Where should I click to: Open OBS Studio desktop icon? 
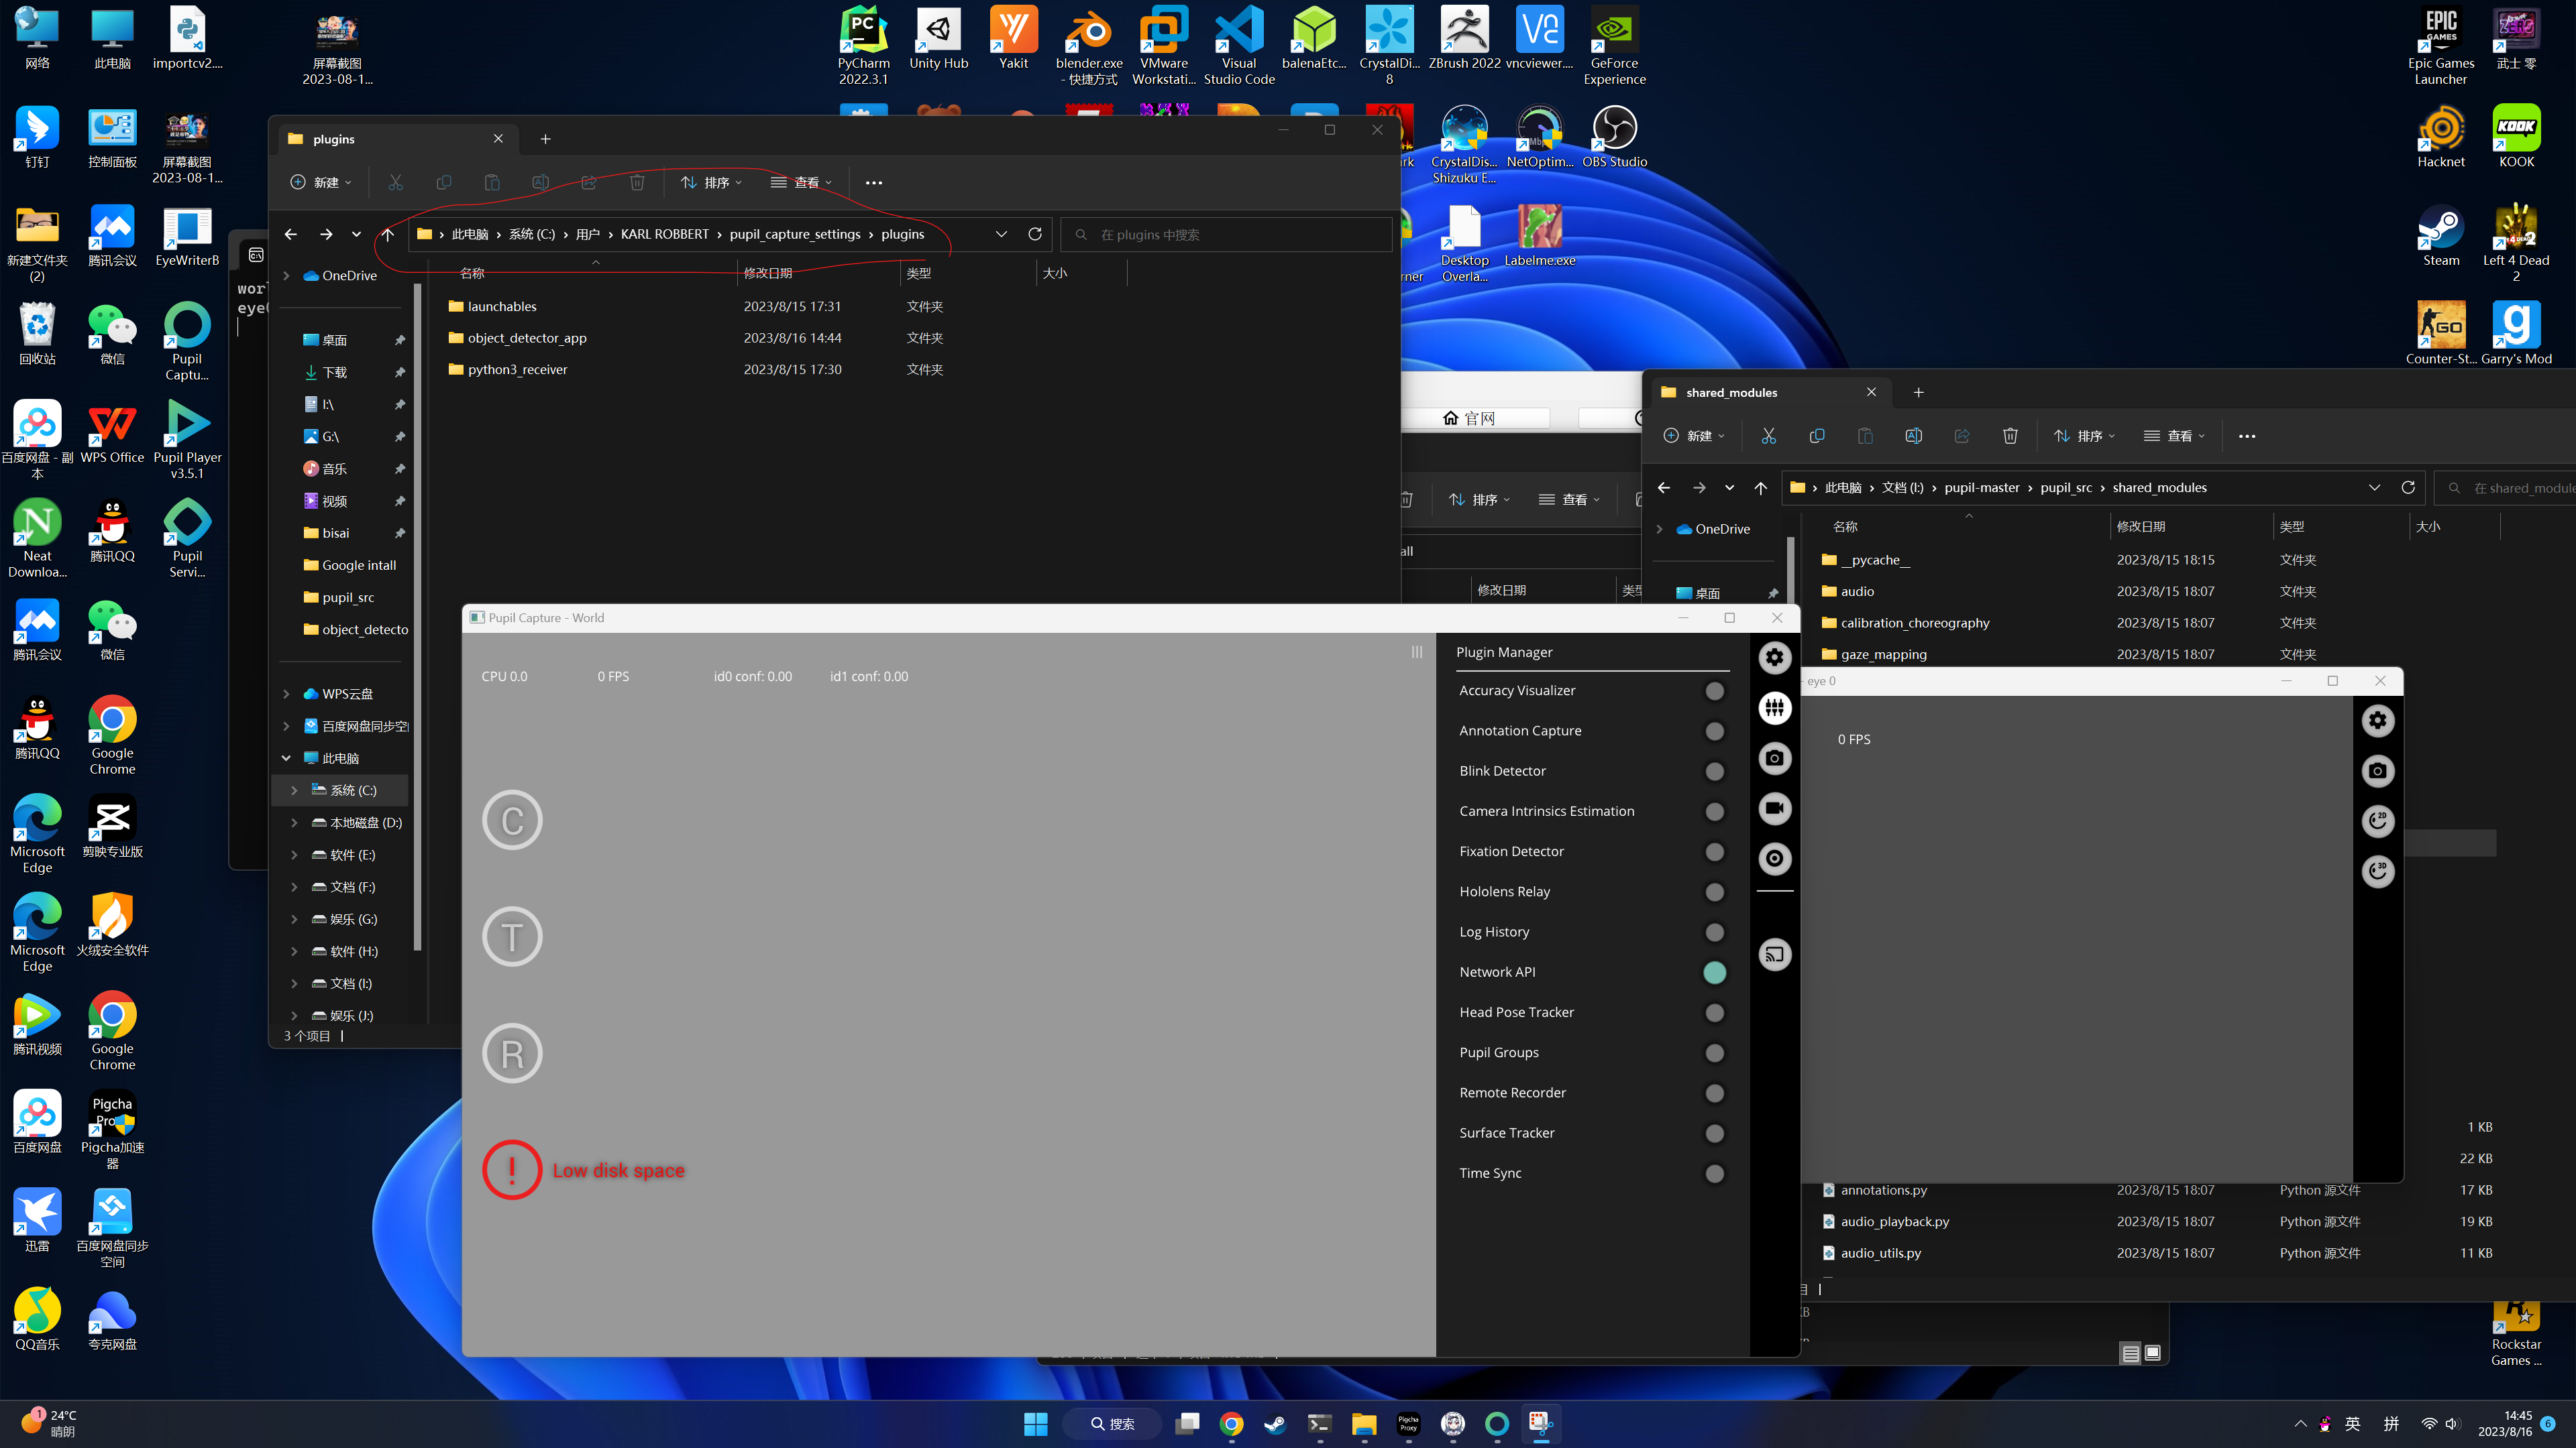tap(1614, 137)
